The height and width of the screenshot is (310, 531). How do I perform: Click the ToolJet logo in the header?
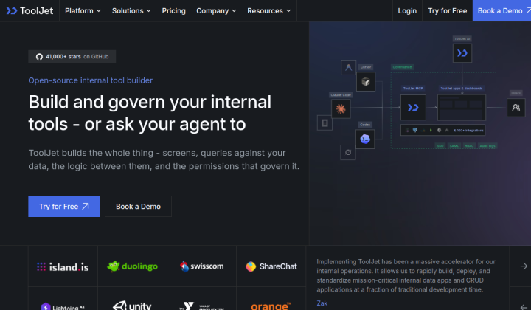[x=29, y=11]
